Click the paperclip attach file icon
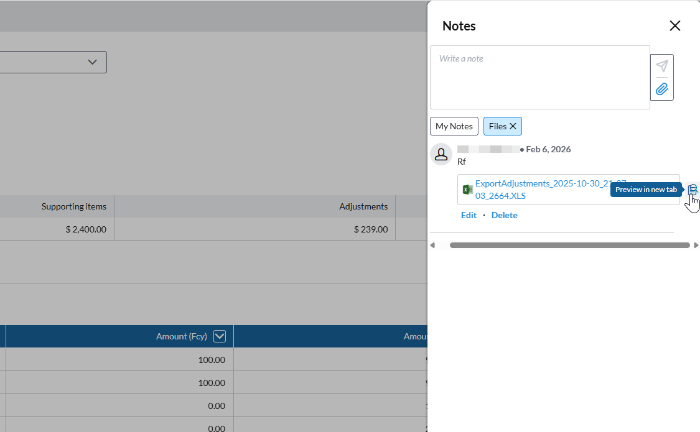The width and height of the screenshot is (700, 432). 662,89
